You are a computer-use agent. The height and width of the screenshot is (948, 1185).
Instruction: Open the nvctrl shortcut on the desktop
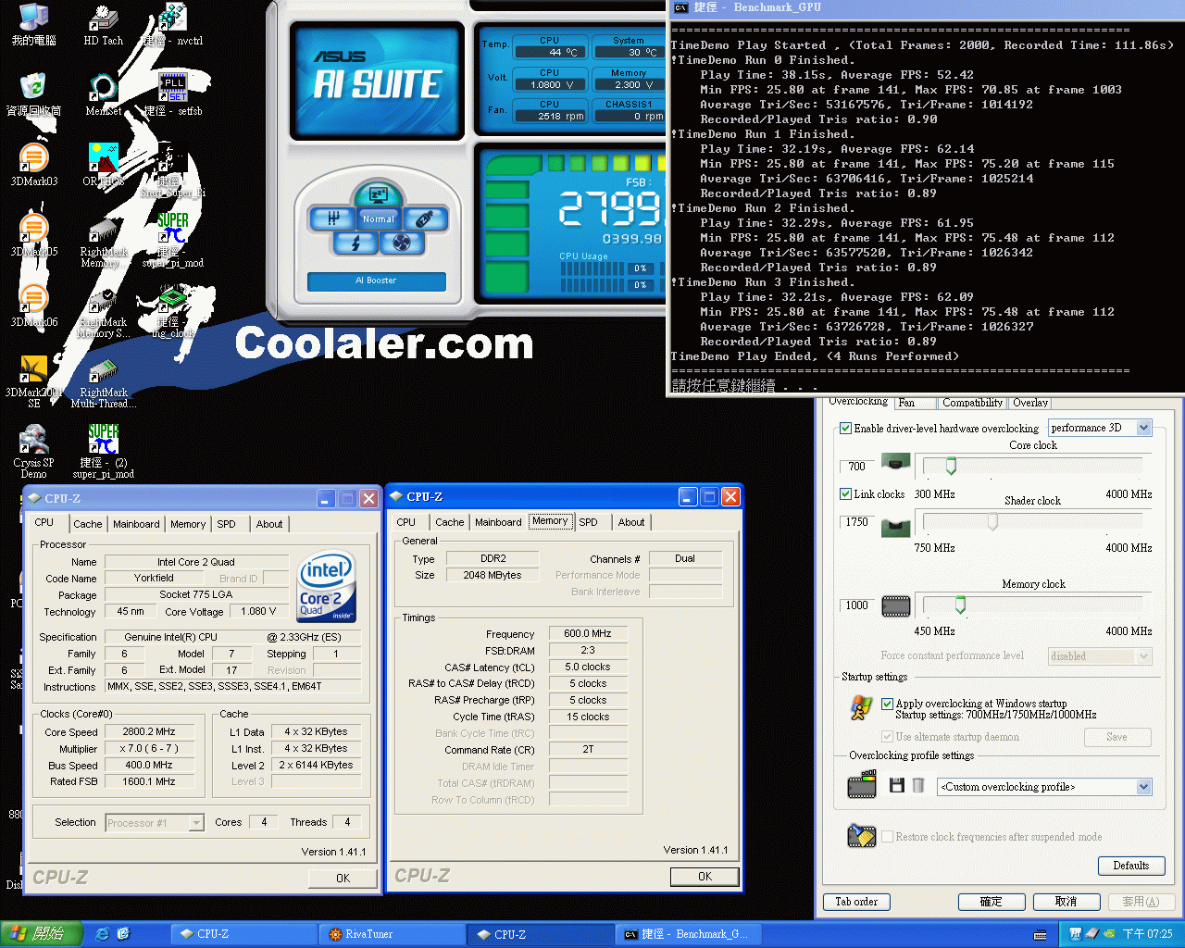[x=173, y=25]
